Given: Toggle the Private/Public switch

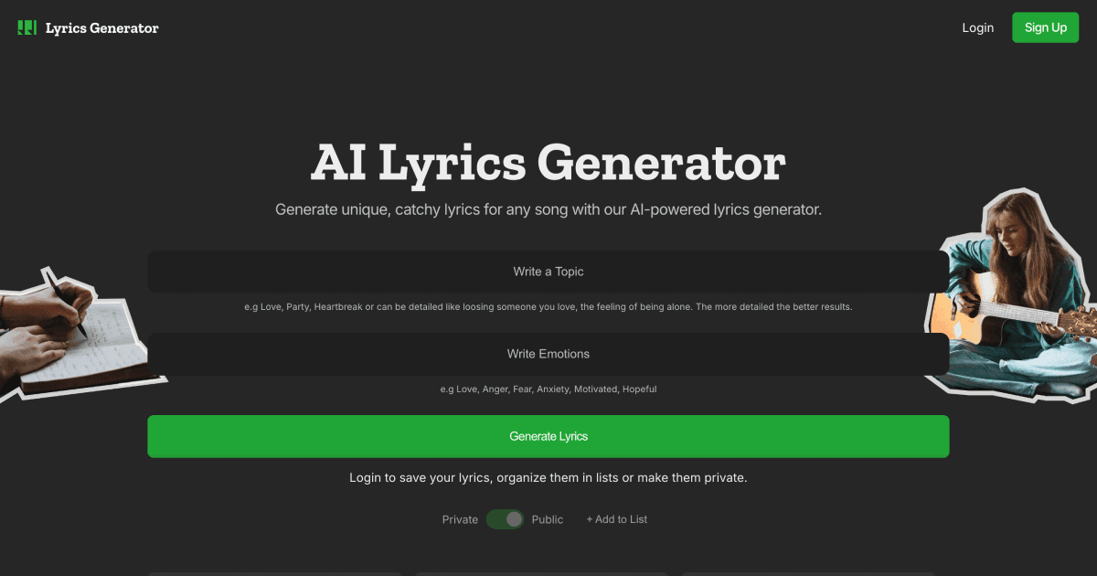Looking at the screenshot, I should 505,519.
